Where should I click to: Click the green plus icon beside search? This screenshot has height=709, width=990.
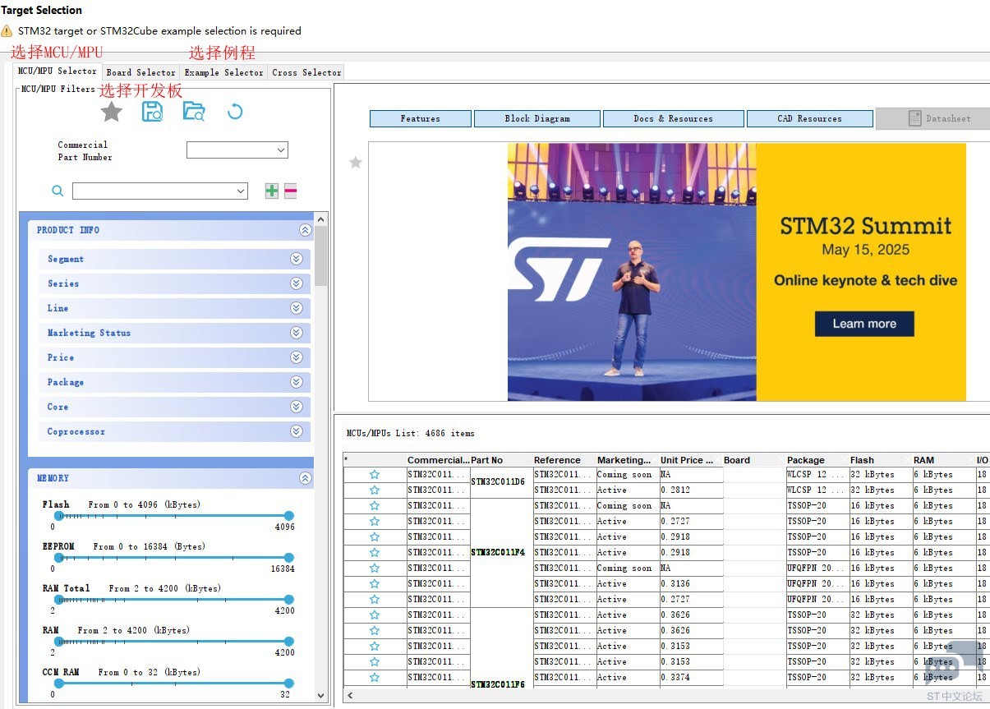click(x=272, y=191)
